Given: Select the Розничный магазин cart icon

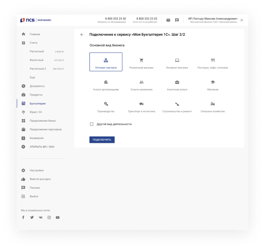Looking at the screenshot, I should tap(141, 60).
